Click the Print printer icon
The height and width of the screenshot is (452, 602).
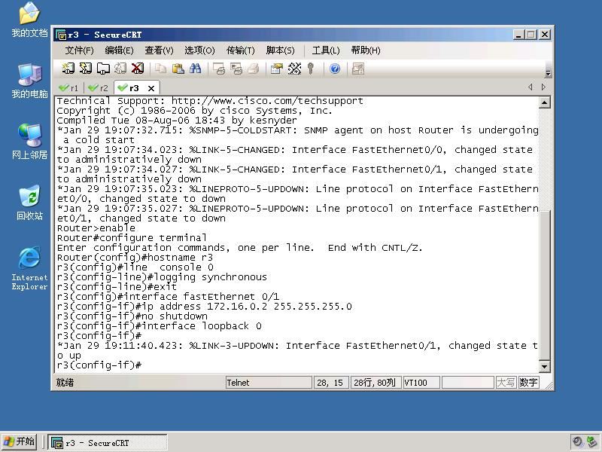pos(254,69)
